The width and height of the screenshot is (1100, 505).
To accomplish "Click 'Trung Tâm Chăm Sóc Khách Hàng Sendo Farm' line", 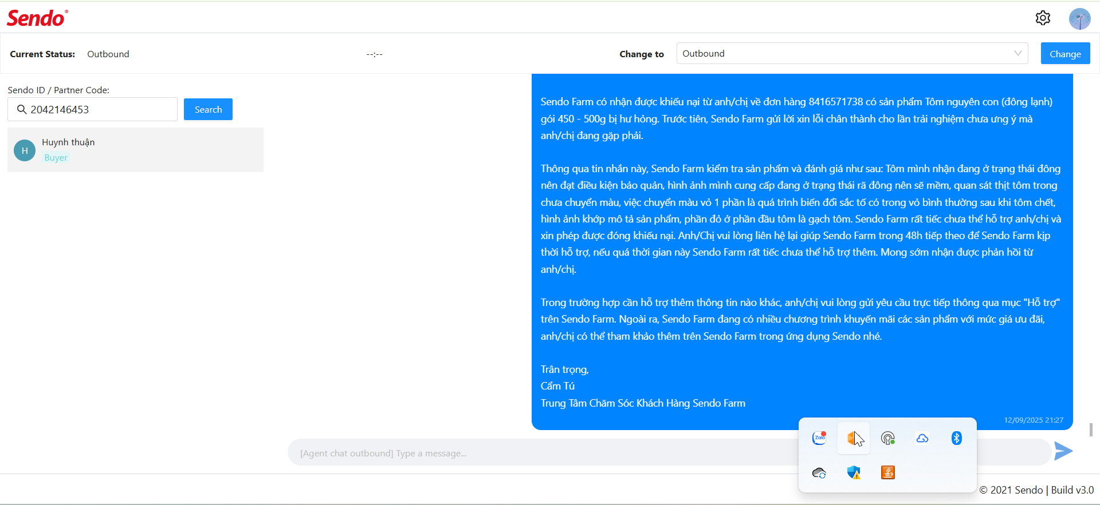I will [x=643, y=403].
